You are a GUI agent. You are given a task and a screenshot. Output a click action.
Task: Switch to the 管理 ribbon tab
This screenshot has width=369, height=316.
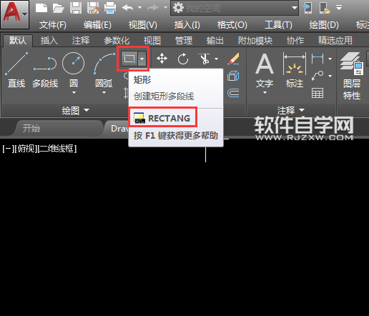(184, 41)
